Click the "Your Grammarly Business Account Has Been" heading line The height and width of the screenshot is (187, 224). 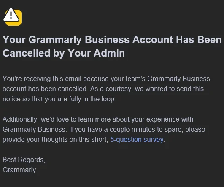click(112, 40)
